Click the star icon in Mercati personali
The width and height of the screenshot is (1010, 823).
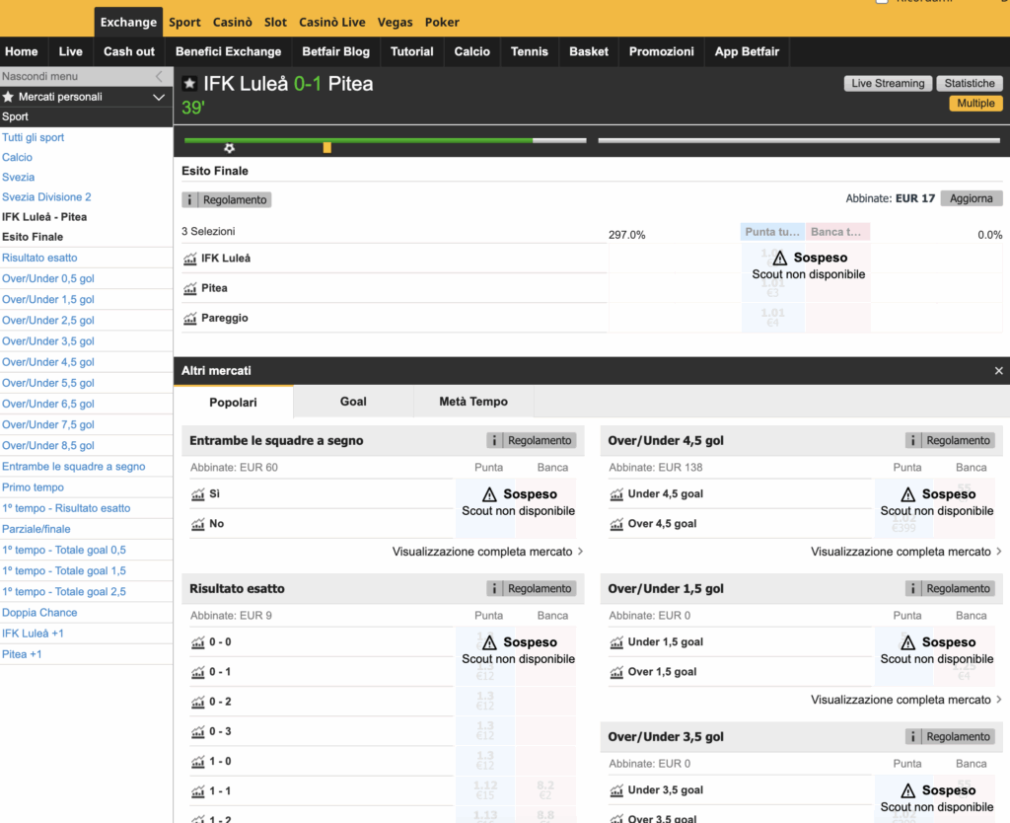(8, 97)
